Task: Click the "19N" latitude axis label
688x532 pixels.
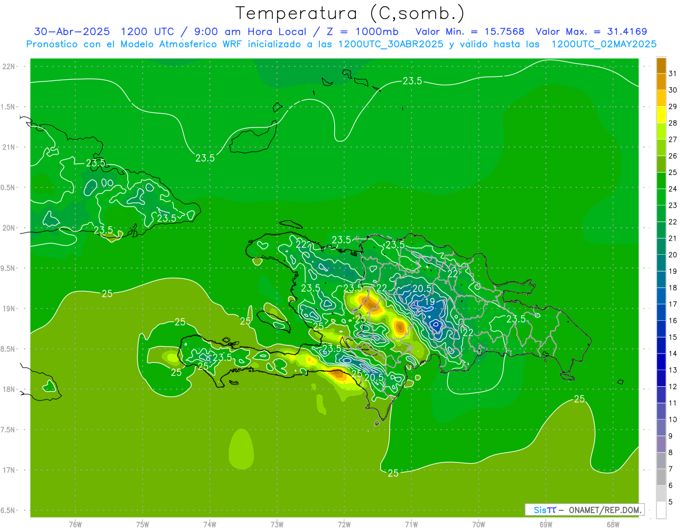Action: (9, 308)
